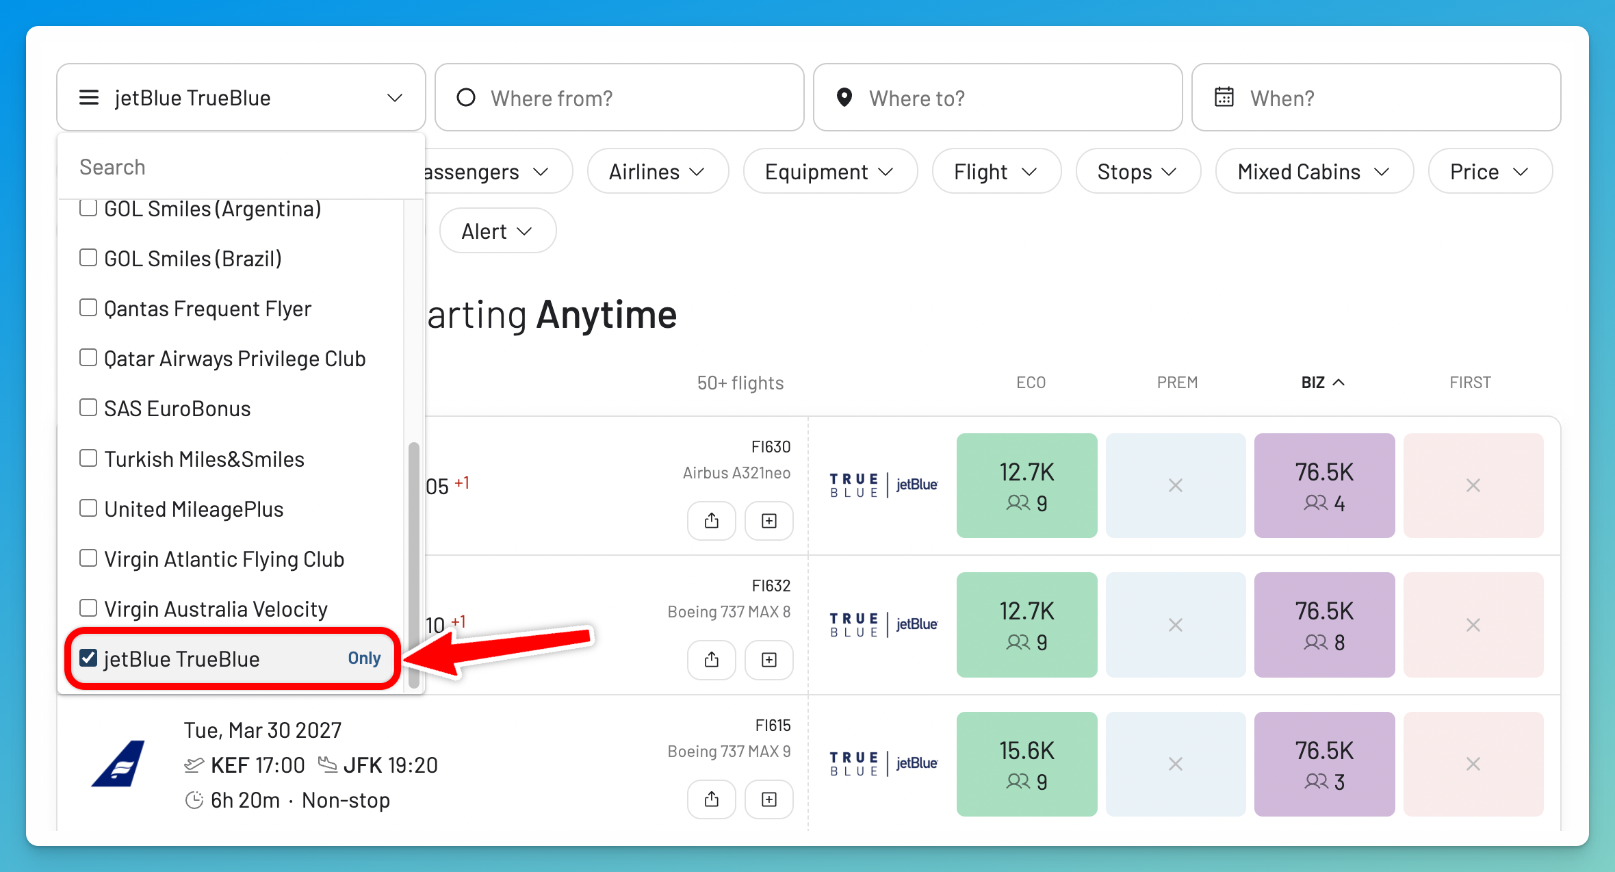The height and width of the screenshot is (872, 1615).
Task: Select 12.7K economy fare for FI630
Action: point(1026,485)
